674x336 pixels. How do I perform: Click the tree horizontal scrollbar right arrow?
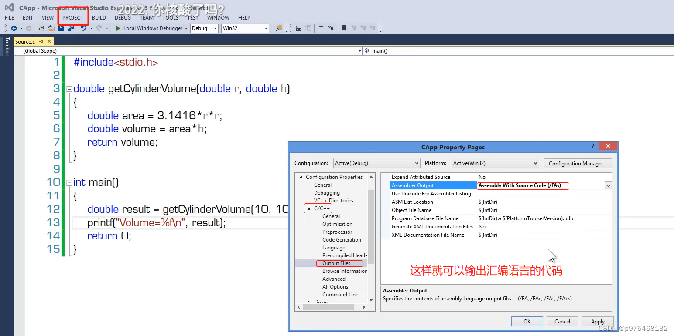[364, 307]
